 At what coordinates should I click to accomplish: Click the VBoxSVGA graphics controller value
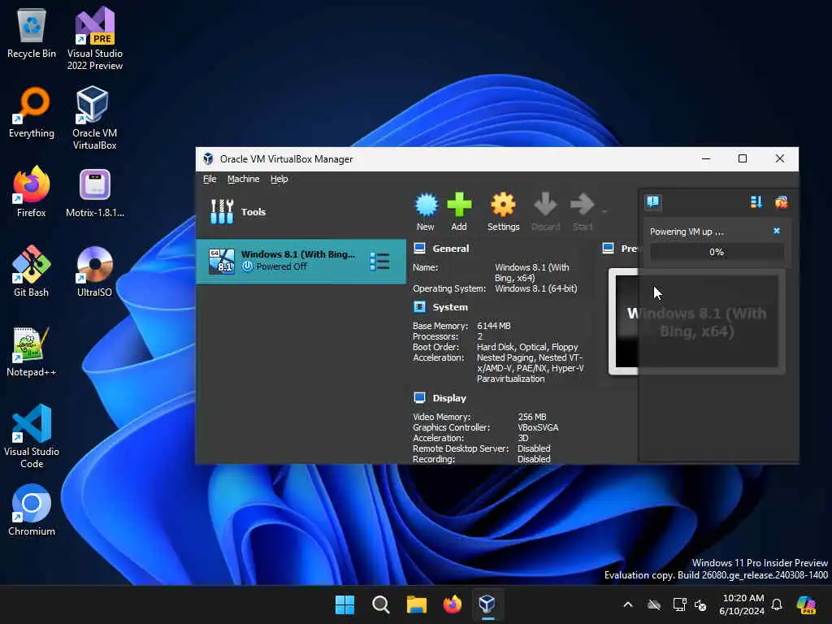click(538, 427)
